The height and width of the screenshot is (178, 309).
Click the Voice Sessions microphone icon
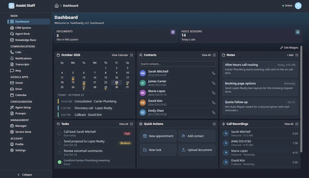pyautogui.click(x=298, y=32)
